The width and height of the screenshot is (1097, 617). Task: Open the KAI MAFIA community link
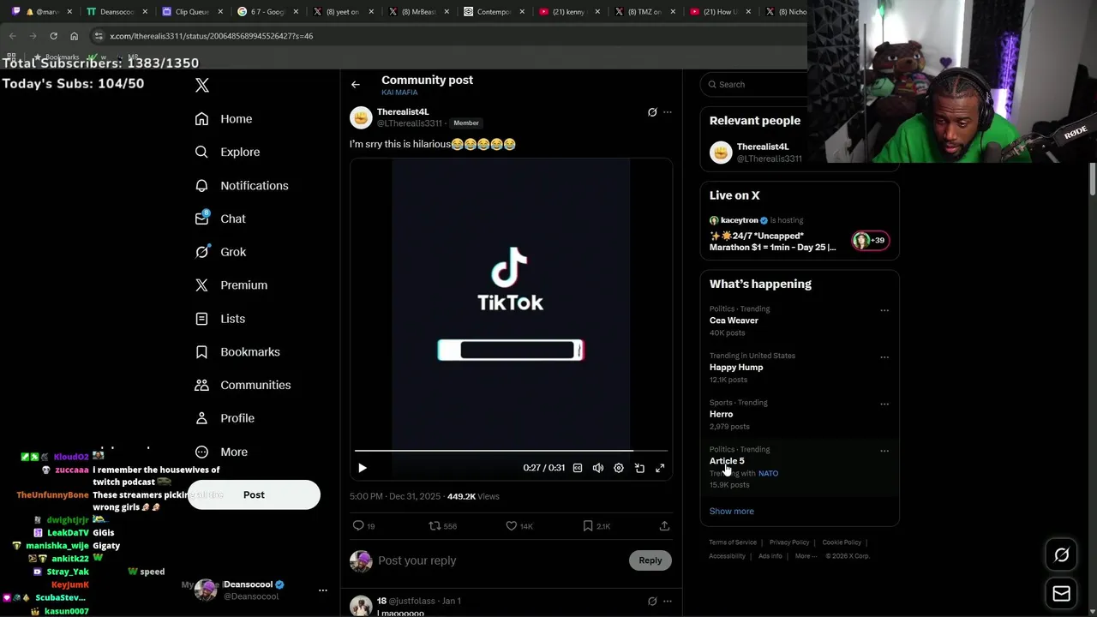coord(399,93)
